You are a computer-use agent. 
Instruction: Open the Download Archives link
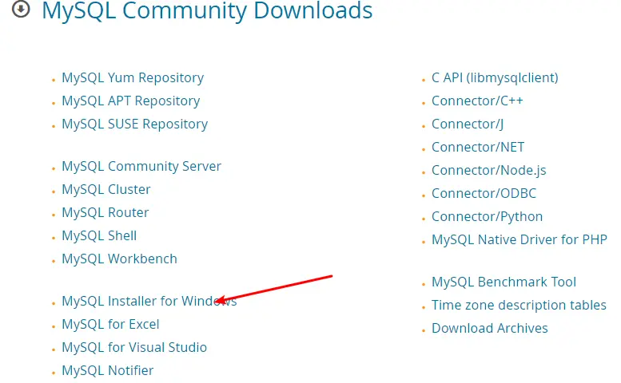click(490, 328)
